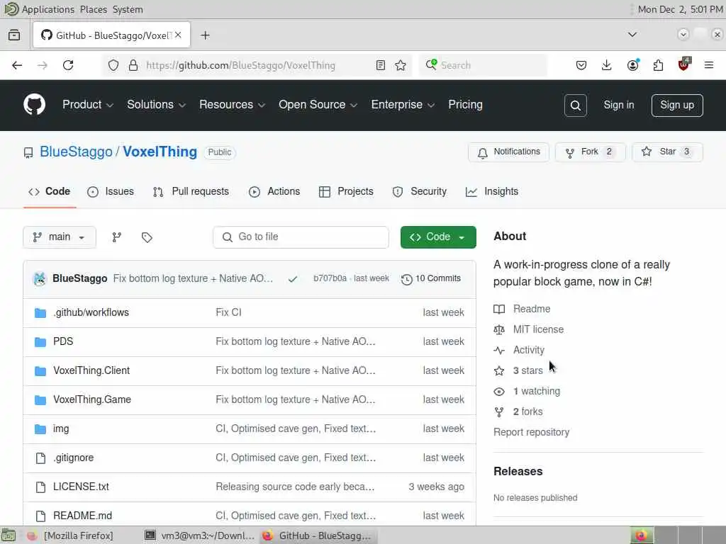
Task: Open the Applications menu in top panel
Action: 48,9
